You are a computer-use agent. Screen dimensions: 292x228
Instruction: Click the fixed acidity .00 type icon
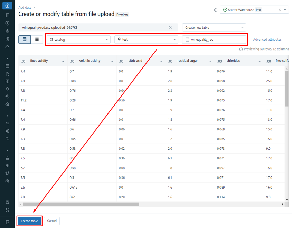23,61
